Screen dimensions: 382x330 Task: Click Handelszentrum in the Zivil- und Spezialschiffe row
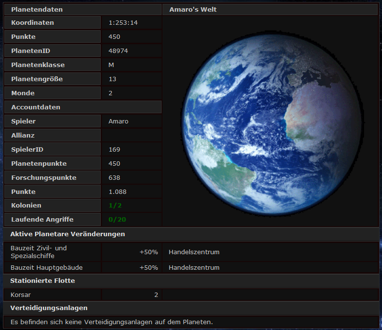(x=194, y=252)
